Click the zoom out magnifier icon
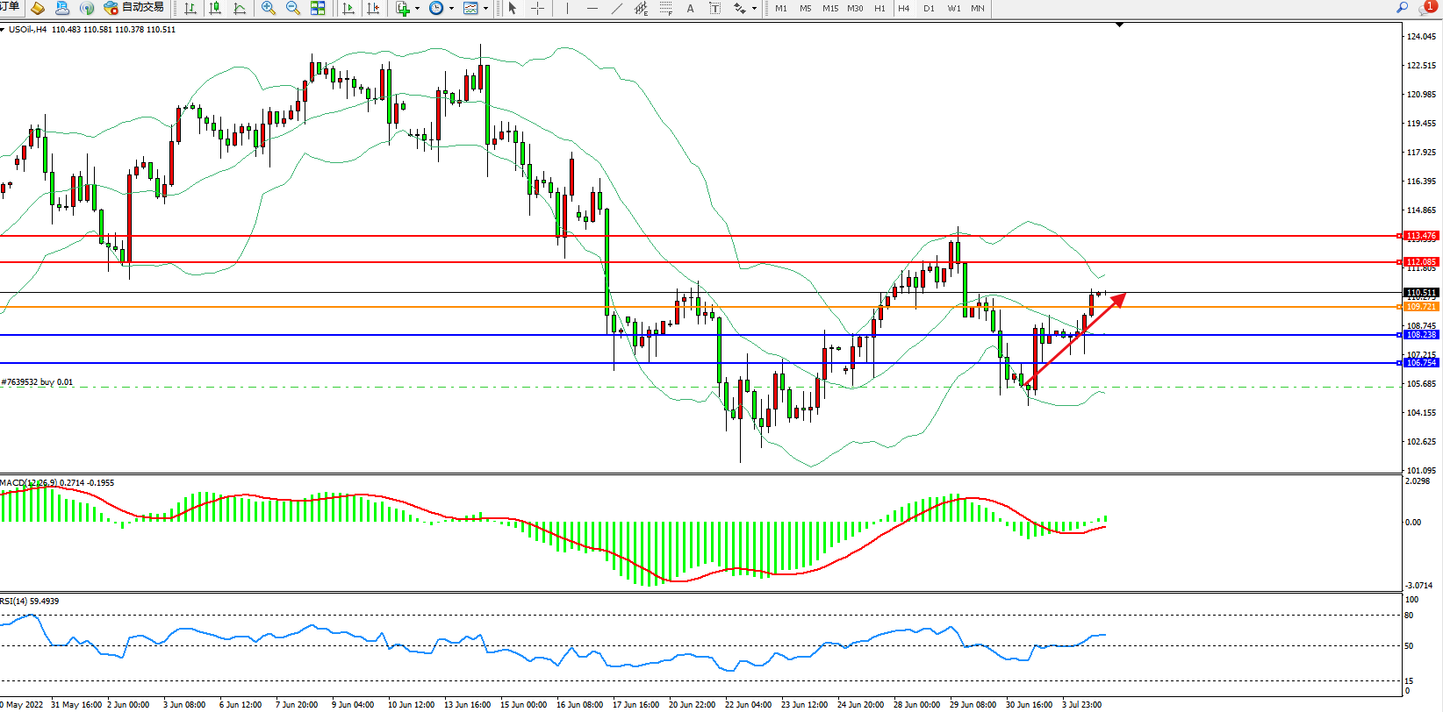 click(293, 8)
